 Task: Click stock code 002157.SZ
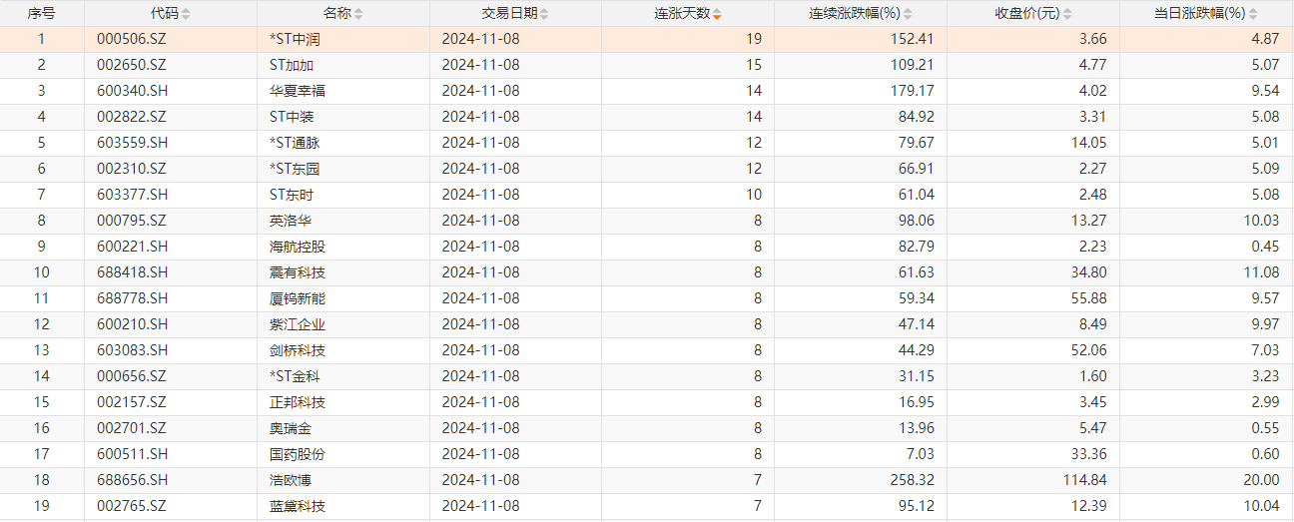[x=130, y=402]
